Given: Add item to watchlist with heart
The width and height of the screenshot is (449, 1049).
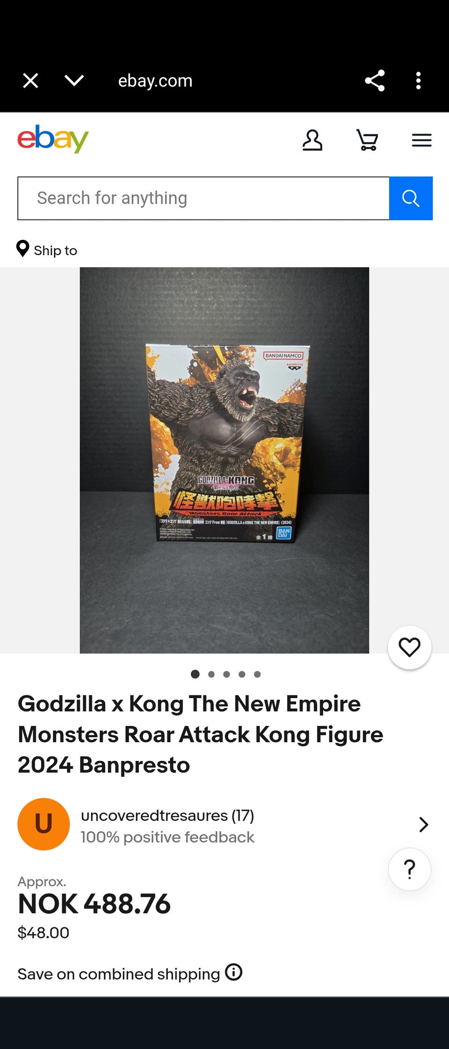Looking at the screenshot, I should pyautogui.click(x=409, y=648).
